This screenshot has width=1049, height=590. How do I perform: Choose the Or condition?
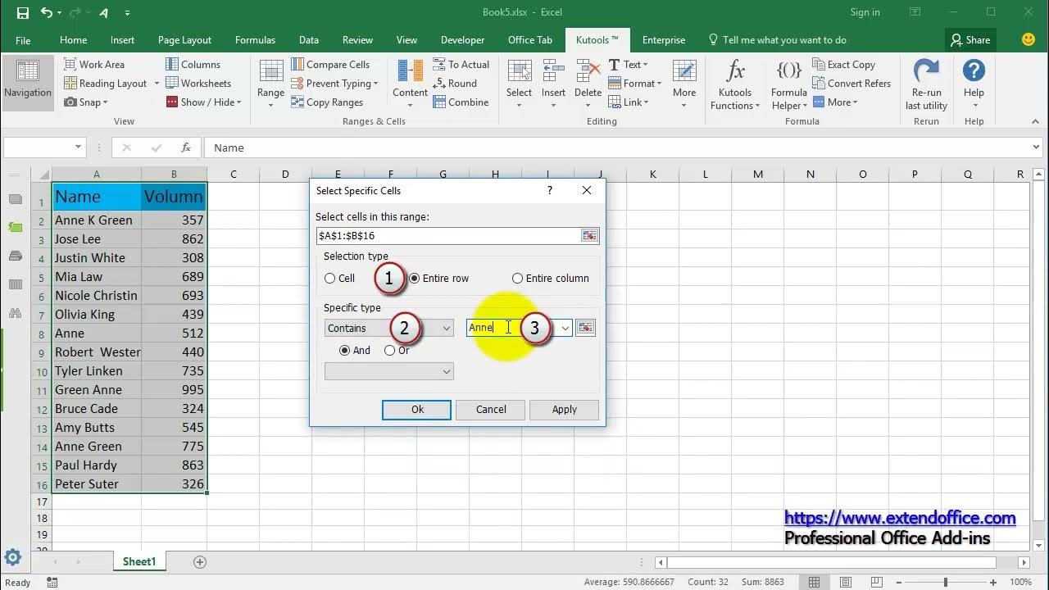pos(397,350)
